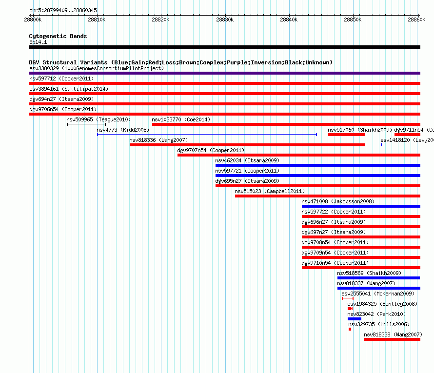Click chr5:28799409..28860345 region text
Image resolution: width=434 pixels, height=373 pixels.
[63, 11]
